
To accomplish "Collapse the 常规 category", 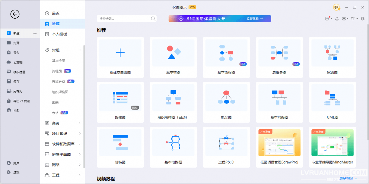I will click(80, 50).
